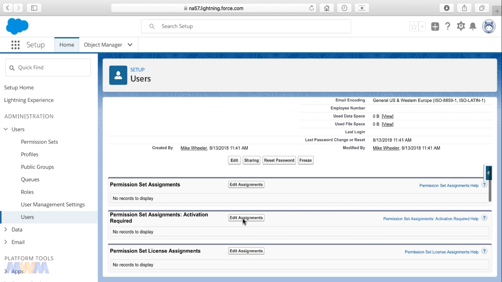Open the App Launcher grid
The width and height of the screenshot is (502, 282).
tap(15, 45)
